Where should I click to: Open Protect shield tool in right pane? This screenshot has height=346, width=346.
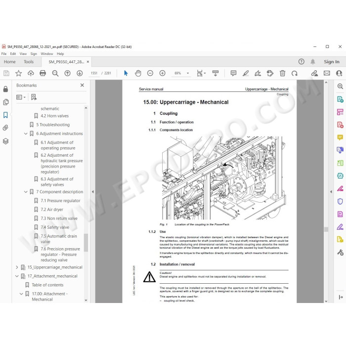(x=340, y=201)
